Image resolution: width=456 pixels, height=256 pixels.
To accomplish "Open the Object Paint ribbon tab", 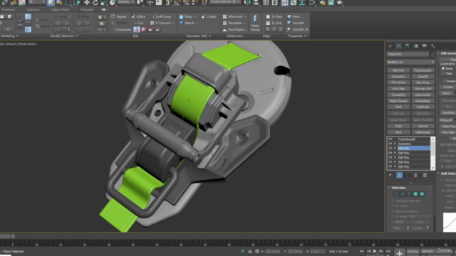I will [x=60, y=9].
